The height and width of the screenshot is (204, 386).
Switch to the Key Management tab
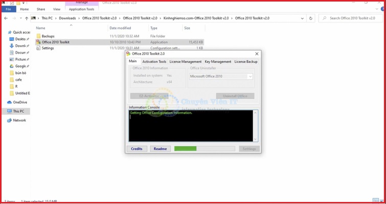(x=218, y=62)
